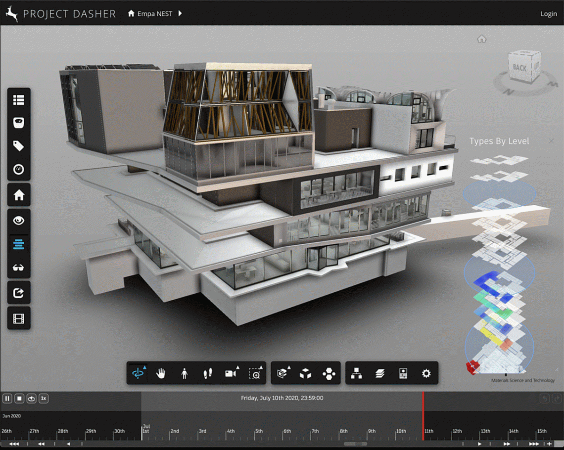
Task: Expand the camera tool options arrow
Action: (236, 367)
